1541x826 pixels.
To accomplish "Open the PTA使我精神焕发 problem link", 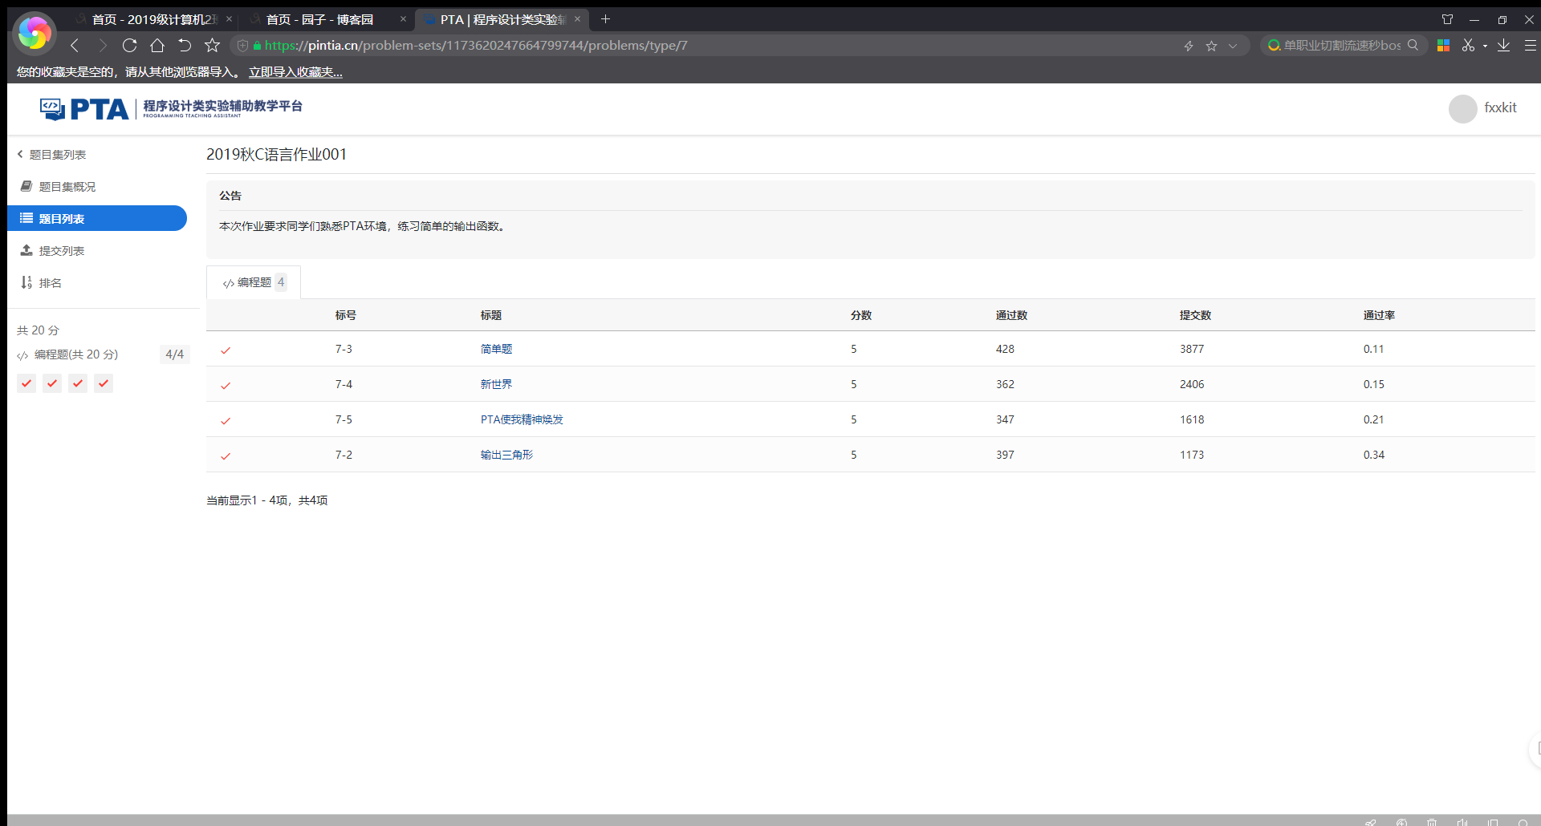I will pyautogui.click(x=522, y=419).
